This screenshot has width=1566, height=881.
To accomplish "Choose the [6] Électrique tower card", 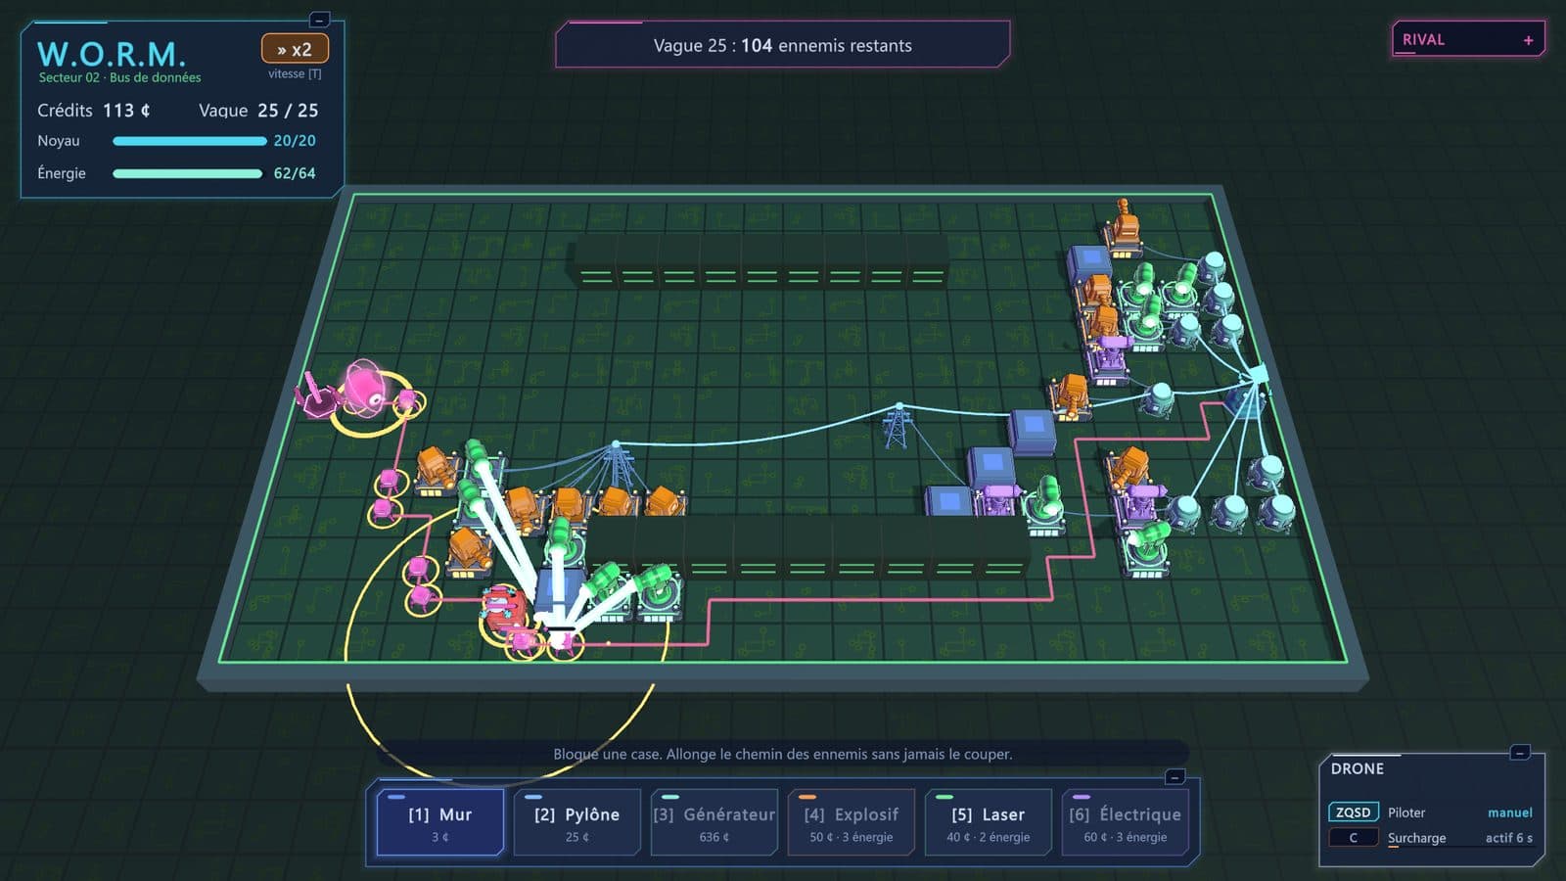I will click(x=1126, y=823).
